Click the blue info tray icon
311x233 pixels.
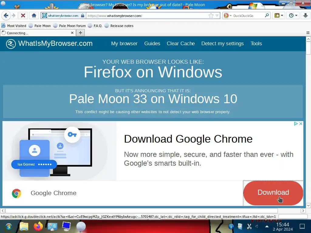pyautogui.click(x=231, y=226)
